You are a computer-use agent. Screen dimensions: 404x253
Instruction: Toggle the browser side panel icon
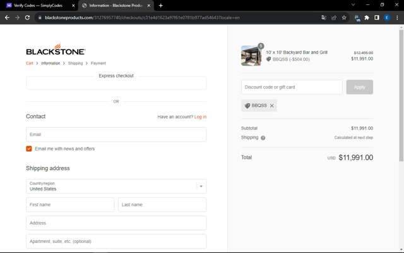(x=377, y=18)
